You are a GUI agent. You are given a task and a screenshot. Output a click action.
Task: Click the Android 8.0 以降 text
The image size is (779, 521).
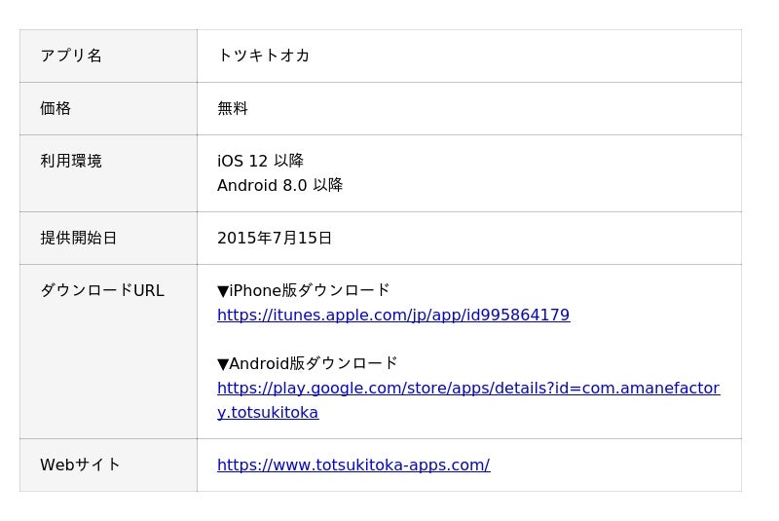(x=279, y=185)
